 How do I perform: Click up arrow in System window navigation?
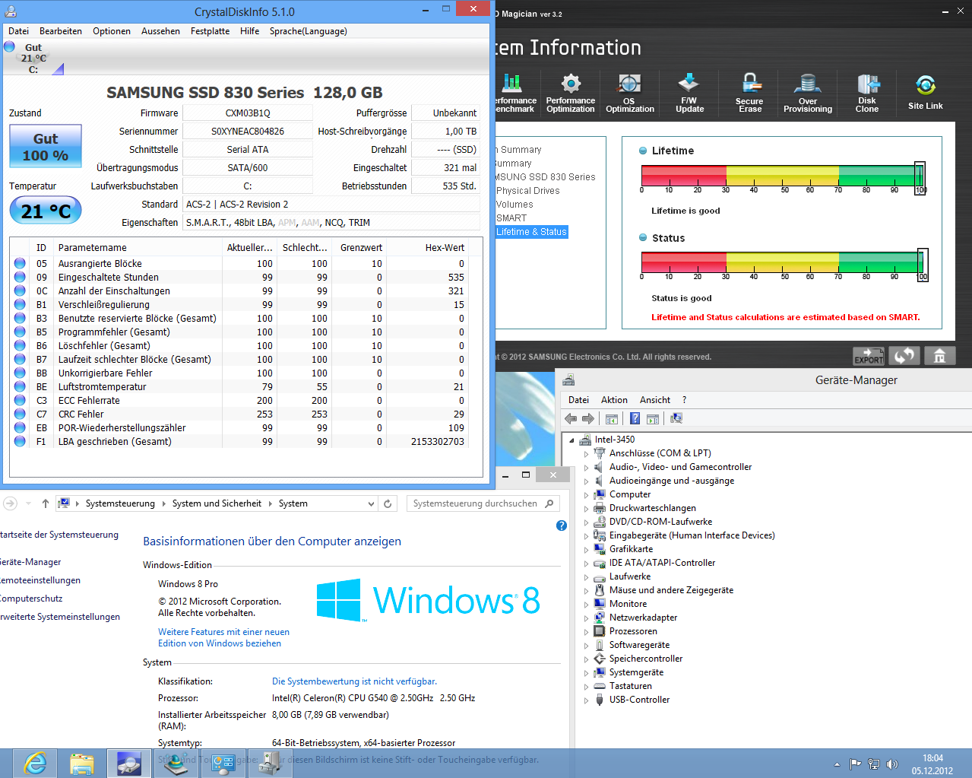(46, 503)
